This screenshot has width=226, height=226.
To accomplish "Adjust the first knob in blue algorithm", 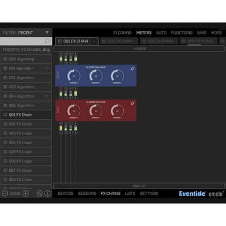I will pos(74,76).
